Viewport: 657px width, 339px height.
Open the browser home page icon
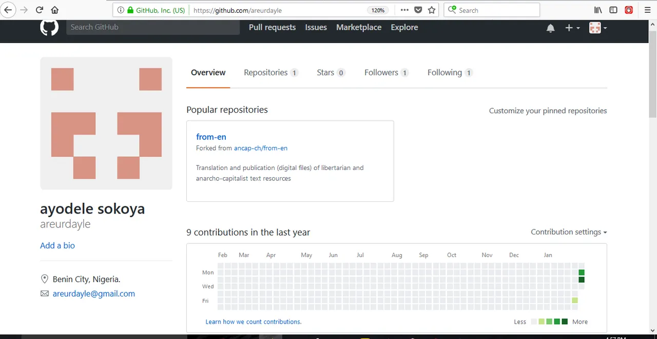click(x=55, y=10)
